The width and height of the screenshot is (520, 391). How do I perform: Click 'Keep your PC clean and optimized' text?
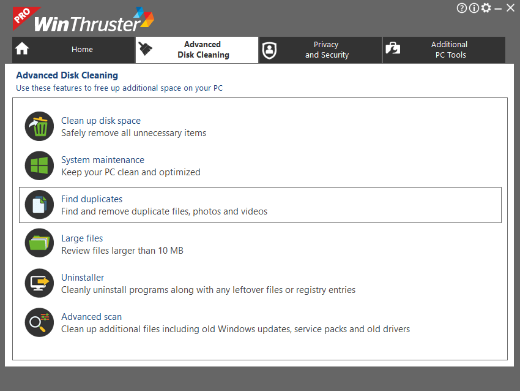131,172
